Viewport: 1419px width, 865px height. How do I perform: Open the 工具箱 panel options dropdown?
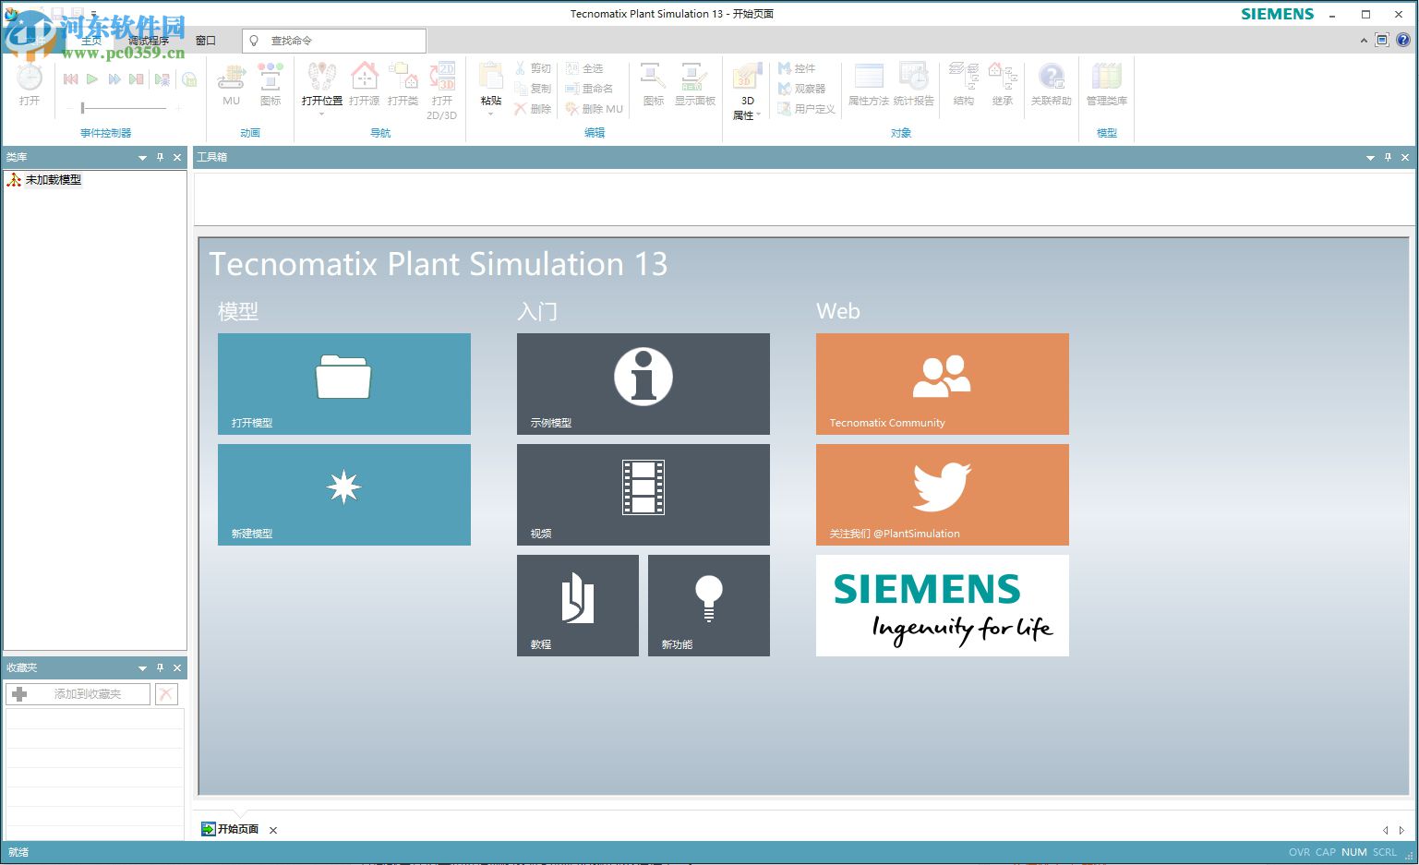coord(1370,158)
